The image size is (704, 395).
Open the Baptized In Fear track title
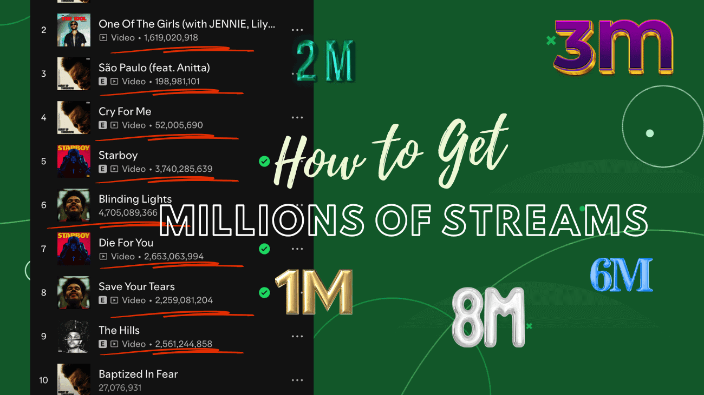[138, 374]
